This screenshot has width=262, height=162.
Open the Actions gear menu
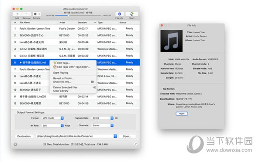click(x=37, y=14)
